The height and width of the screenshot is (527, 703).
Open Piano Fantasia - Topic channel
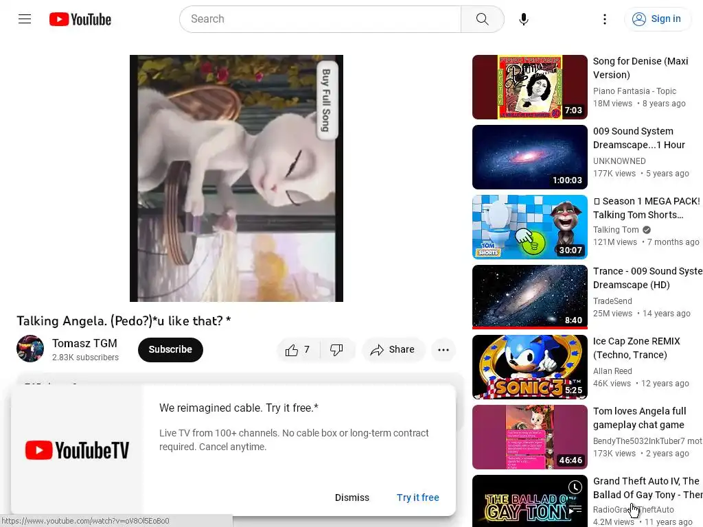click(x=634, y=91)
